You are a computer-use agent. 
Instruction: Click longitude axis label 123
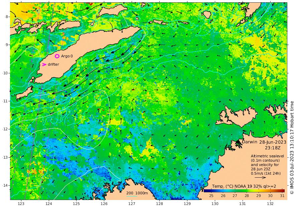point(21,204)
